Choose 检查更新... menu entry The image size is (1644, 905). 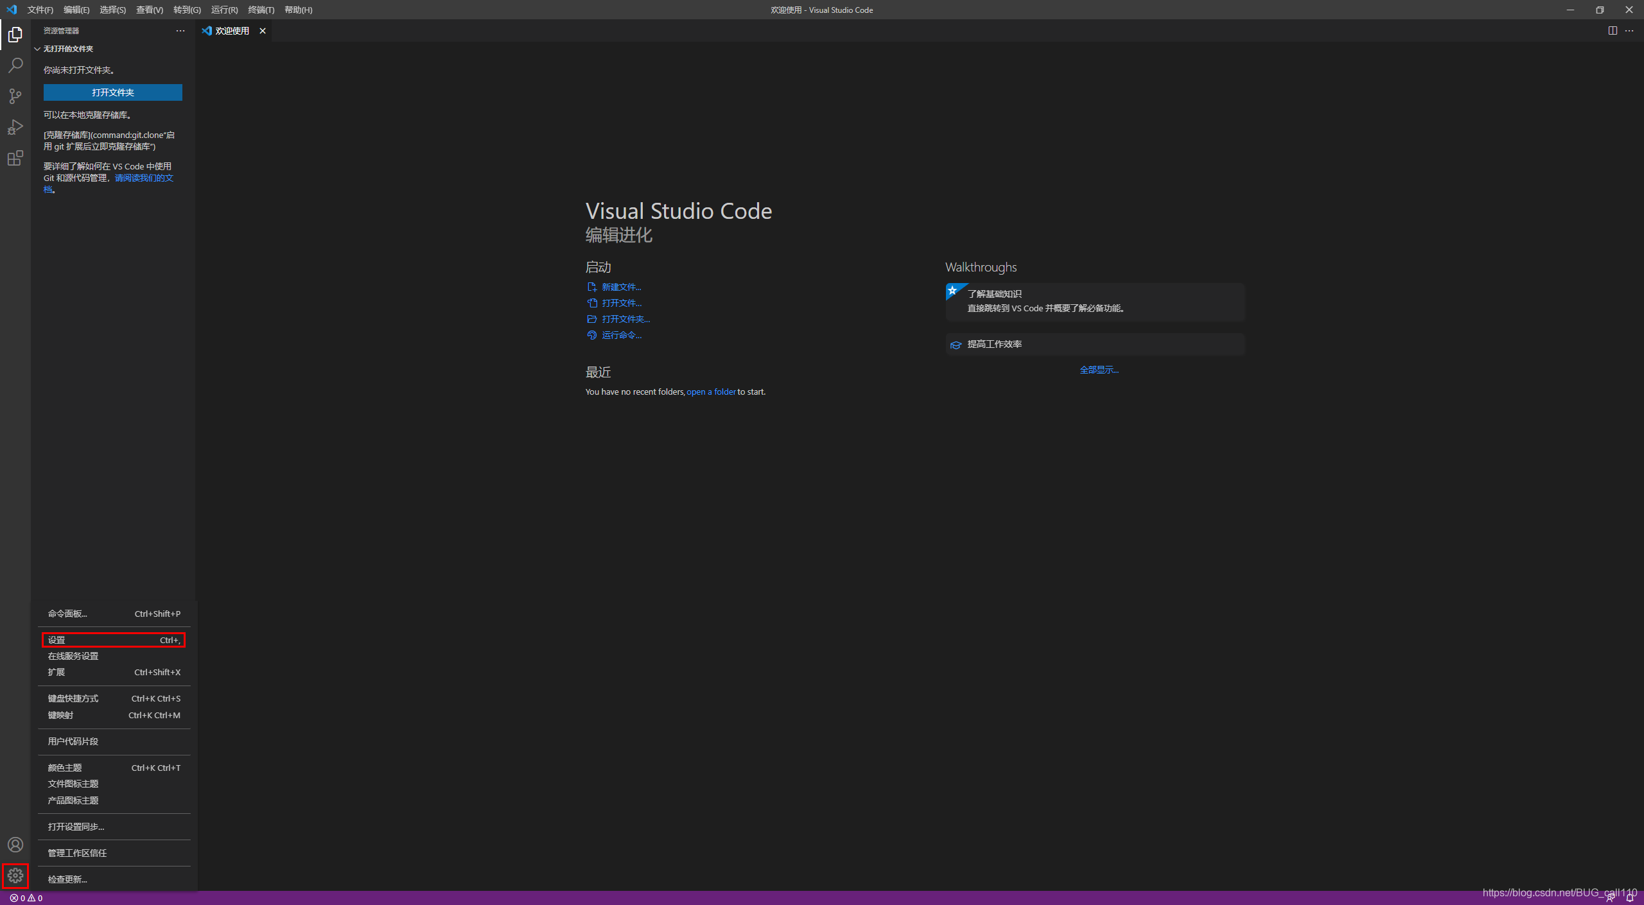pyautogui.click(x=114, y=879)
